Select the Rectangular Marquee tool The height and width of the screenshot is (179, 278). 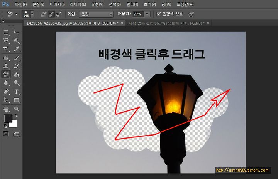pos(6,32)
